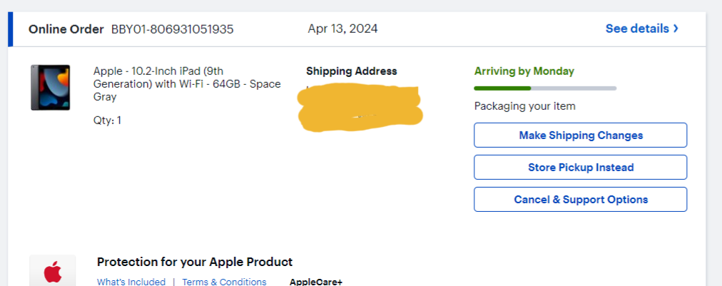The image size is (722, 286).
Task: Click the Protection for your Apple Product heading
Action: pos(194,262)
